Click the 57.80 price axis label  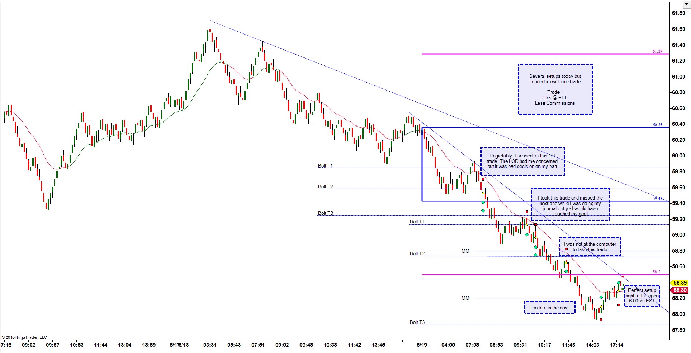(679, 330)
